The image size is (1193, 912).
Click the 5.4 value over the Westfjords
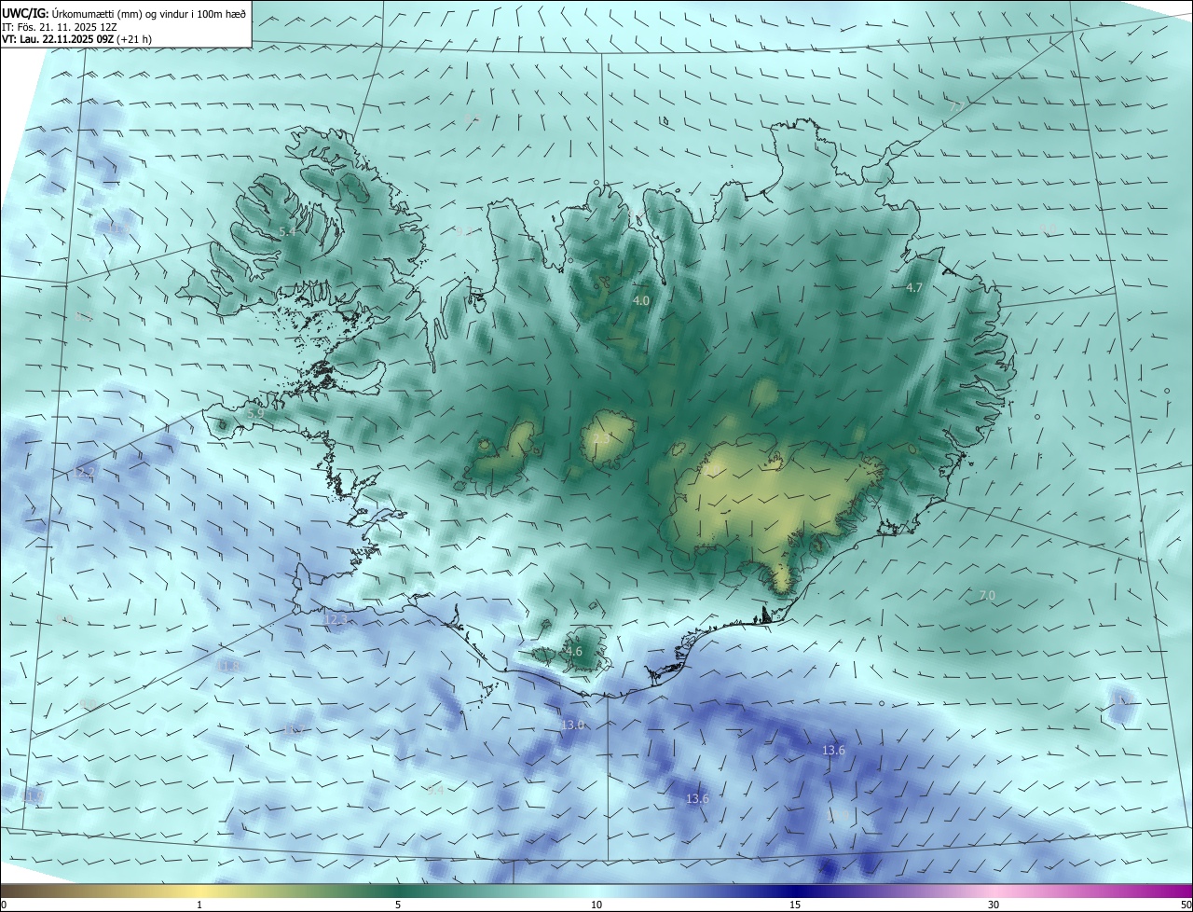(x=287, y=231)
